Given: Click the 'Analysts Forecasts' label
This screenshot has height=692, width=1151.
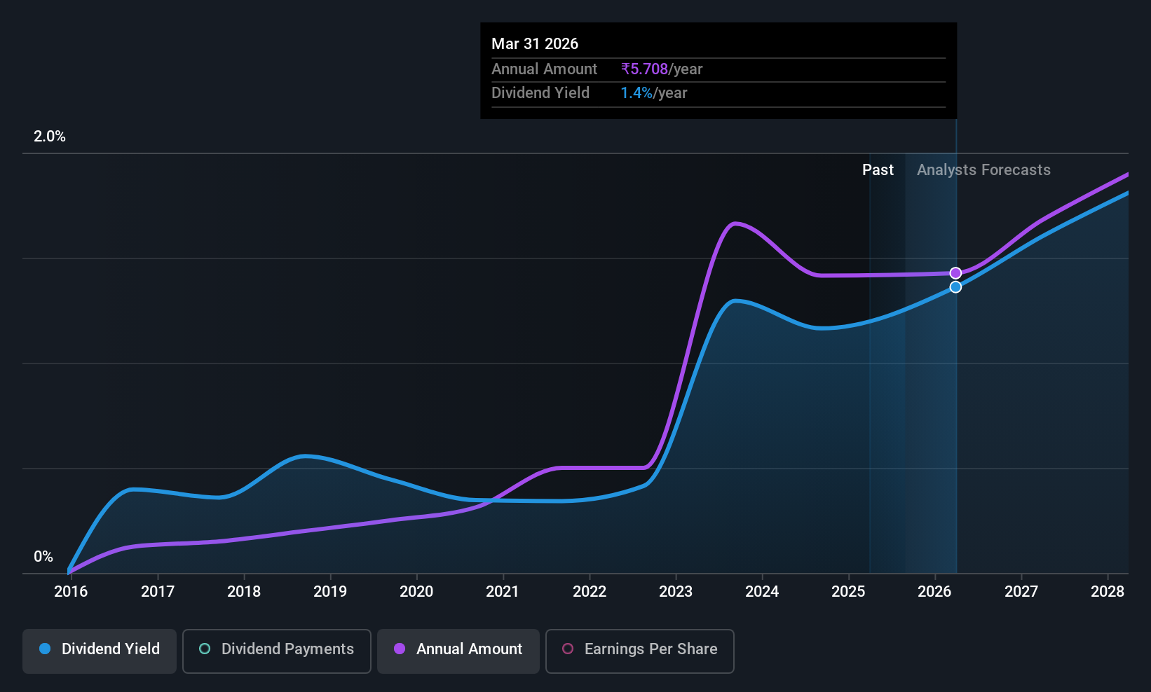Looking at the screenshot, I should coord(983,170).
